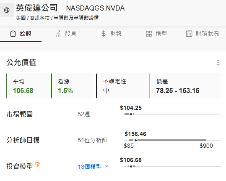
Task: Click the calendar icon for 財務狀況
Action: (x=189, y=34)
